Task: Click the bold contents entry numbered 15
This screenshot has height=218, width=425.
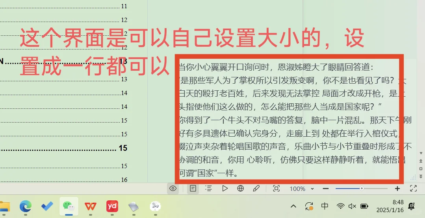Action: point(64,148)
